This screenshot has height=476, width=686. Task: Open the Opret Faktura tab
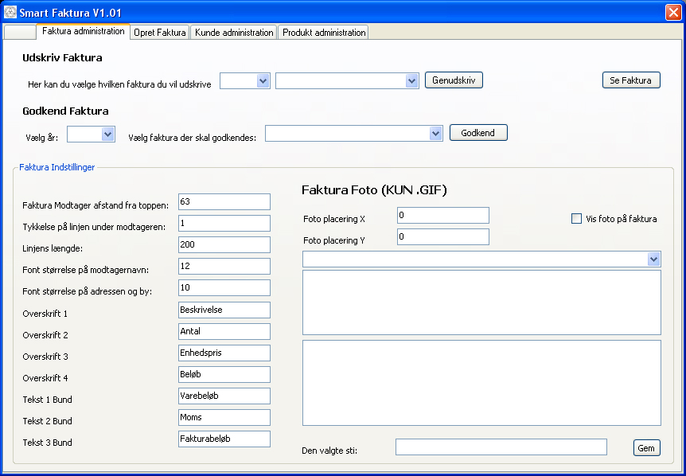160,33
